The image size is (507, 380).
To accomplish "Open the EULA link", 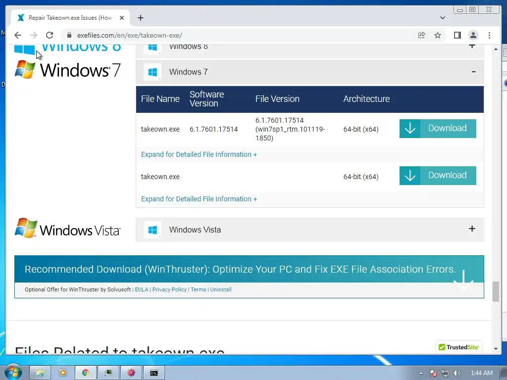I will click(141, 289).
